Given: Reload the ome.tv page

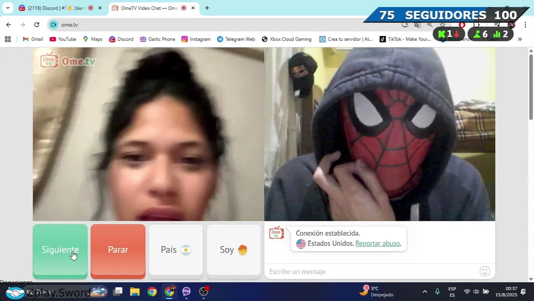Looking at the screenshot, I should coord(37,25).
